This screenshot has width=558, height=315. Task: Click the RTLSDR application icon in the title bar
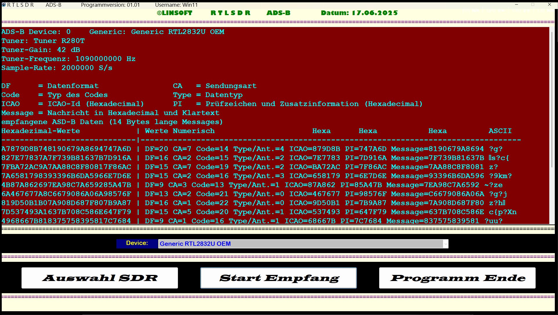[3, 5]
